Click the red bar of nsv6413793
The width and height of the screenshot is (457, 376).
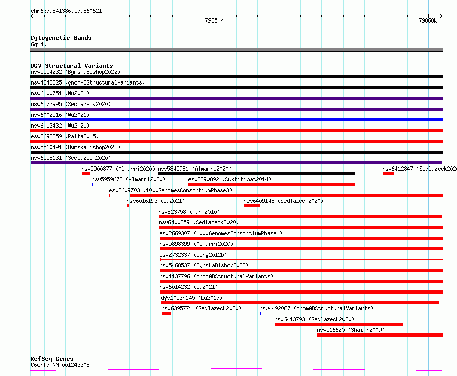click(339, 324)
